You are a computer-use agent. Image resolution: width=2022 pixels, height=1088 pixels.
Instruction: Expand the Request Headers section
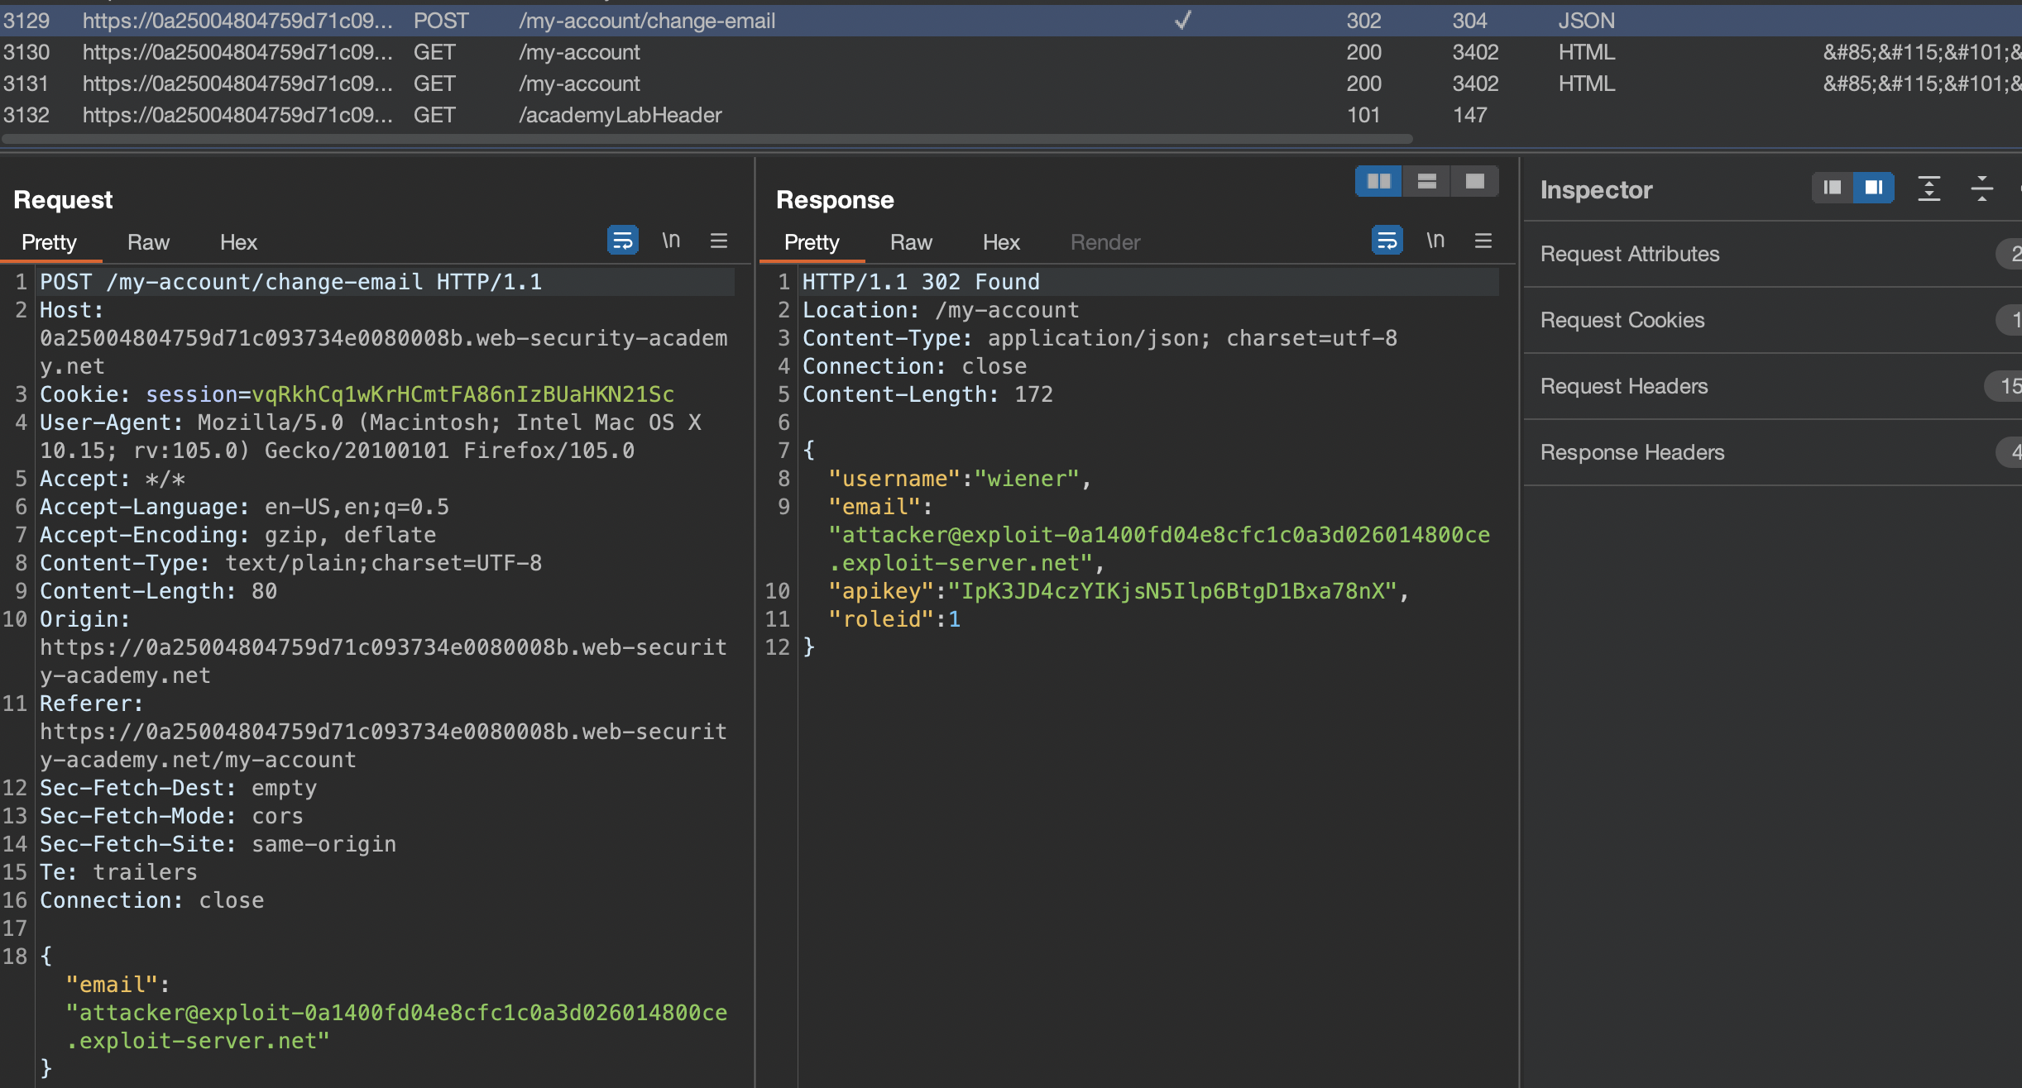coord(1623,386)
